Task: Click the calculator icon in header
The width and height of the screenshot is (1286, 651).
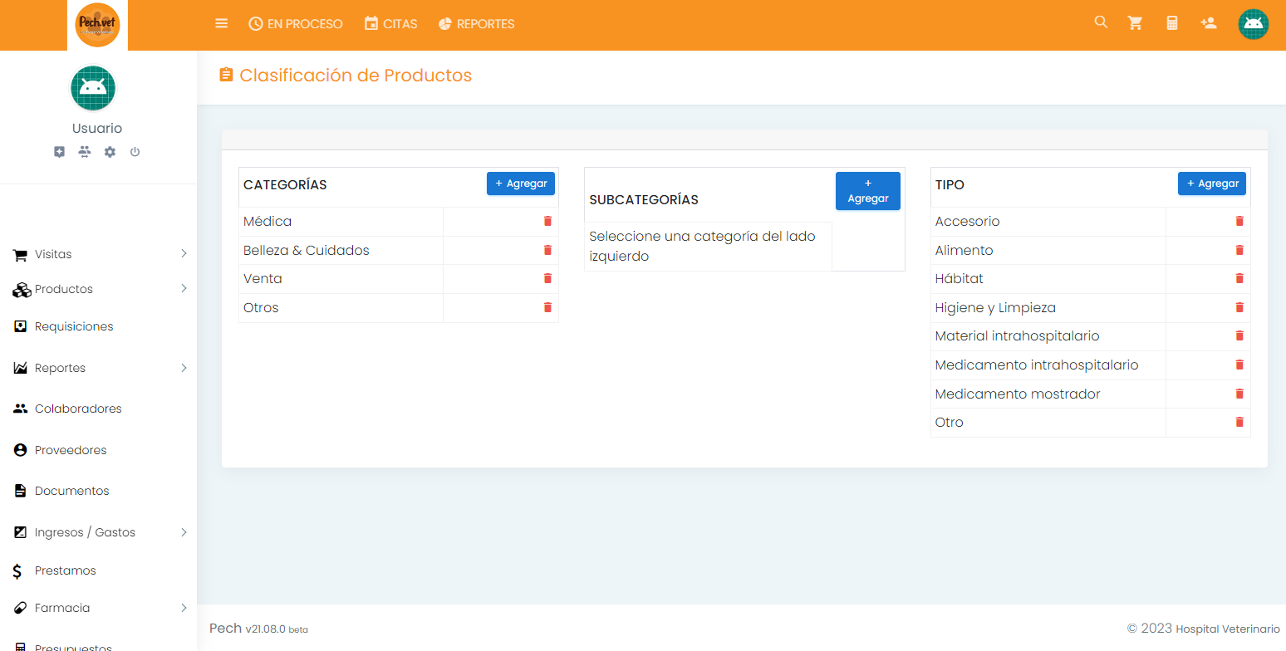Action: [1172, 23]
